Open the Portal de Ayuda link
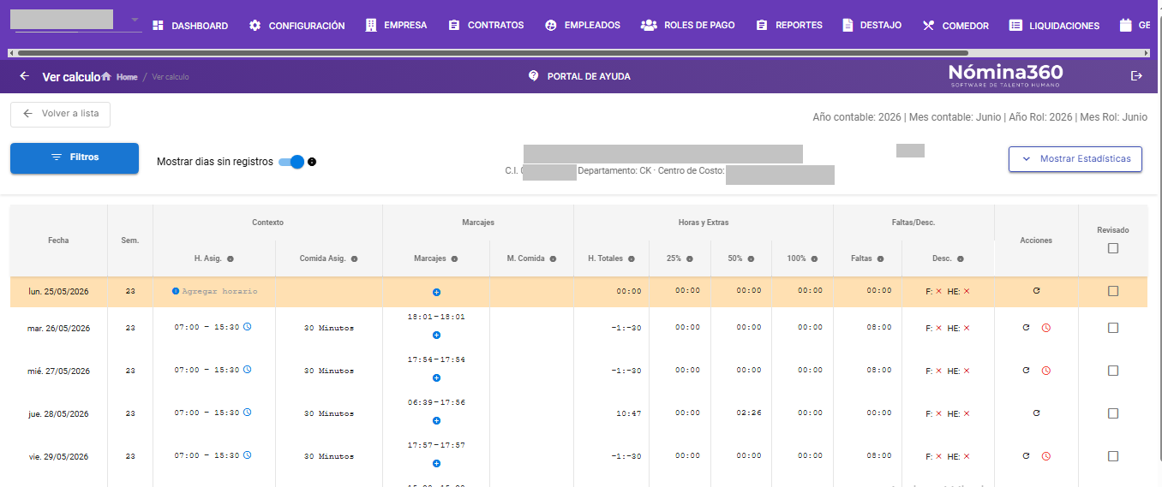 coord(579,76)
